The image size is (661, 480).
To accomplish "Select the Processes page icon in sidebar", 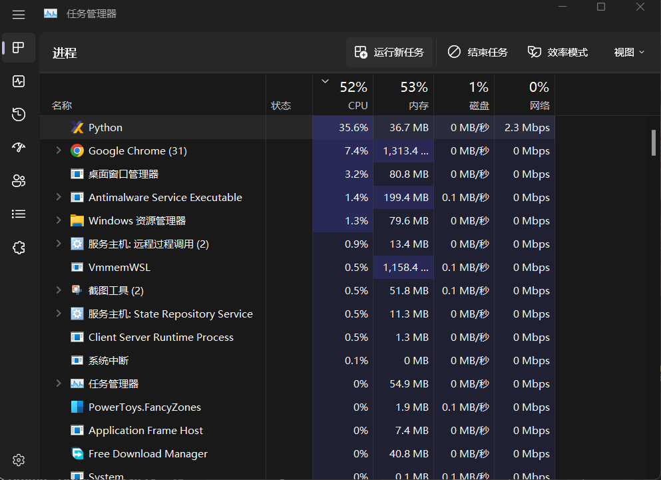I will [19, 48].
